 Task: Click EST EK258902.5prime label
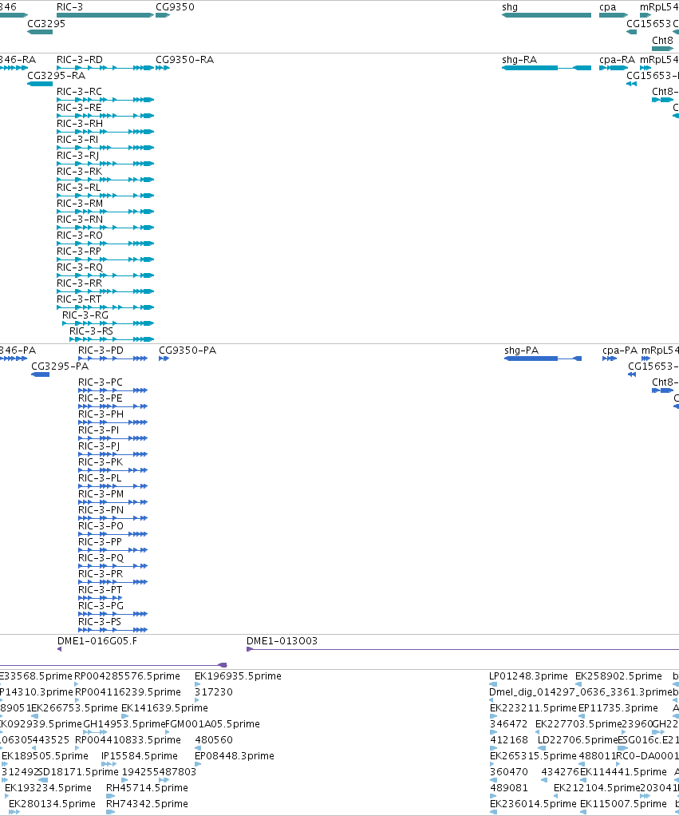[x=618, y=675]
